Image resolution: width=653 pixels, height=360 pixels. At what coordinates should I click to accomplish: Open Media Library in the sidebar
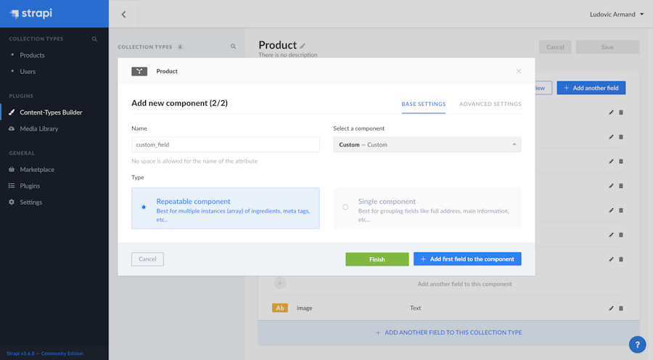(x=39, y=128)
